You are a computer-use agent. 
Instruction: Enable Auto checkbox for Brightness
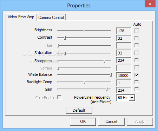[x=137, y=31]
